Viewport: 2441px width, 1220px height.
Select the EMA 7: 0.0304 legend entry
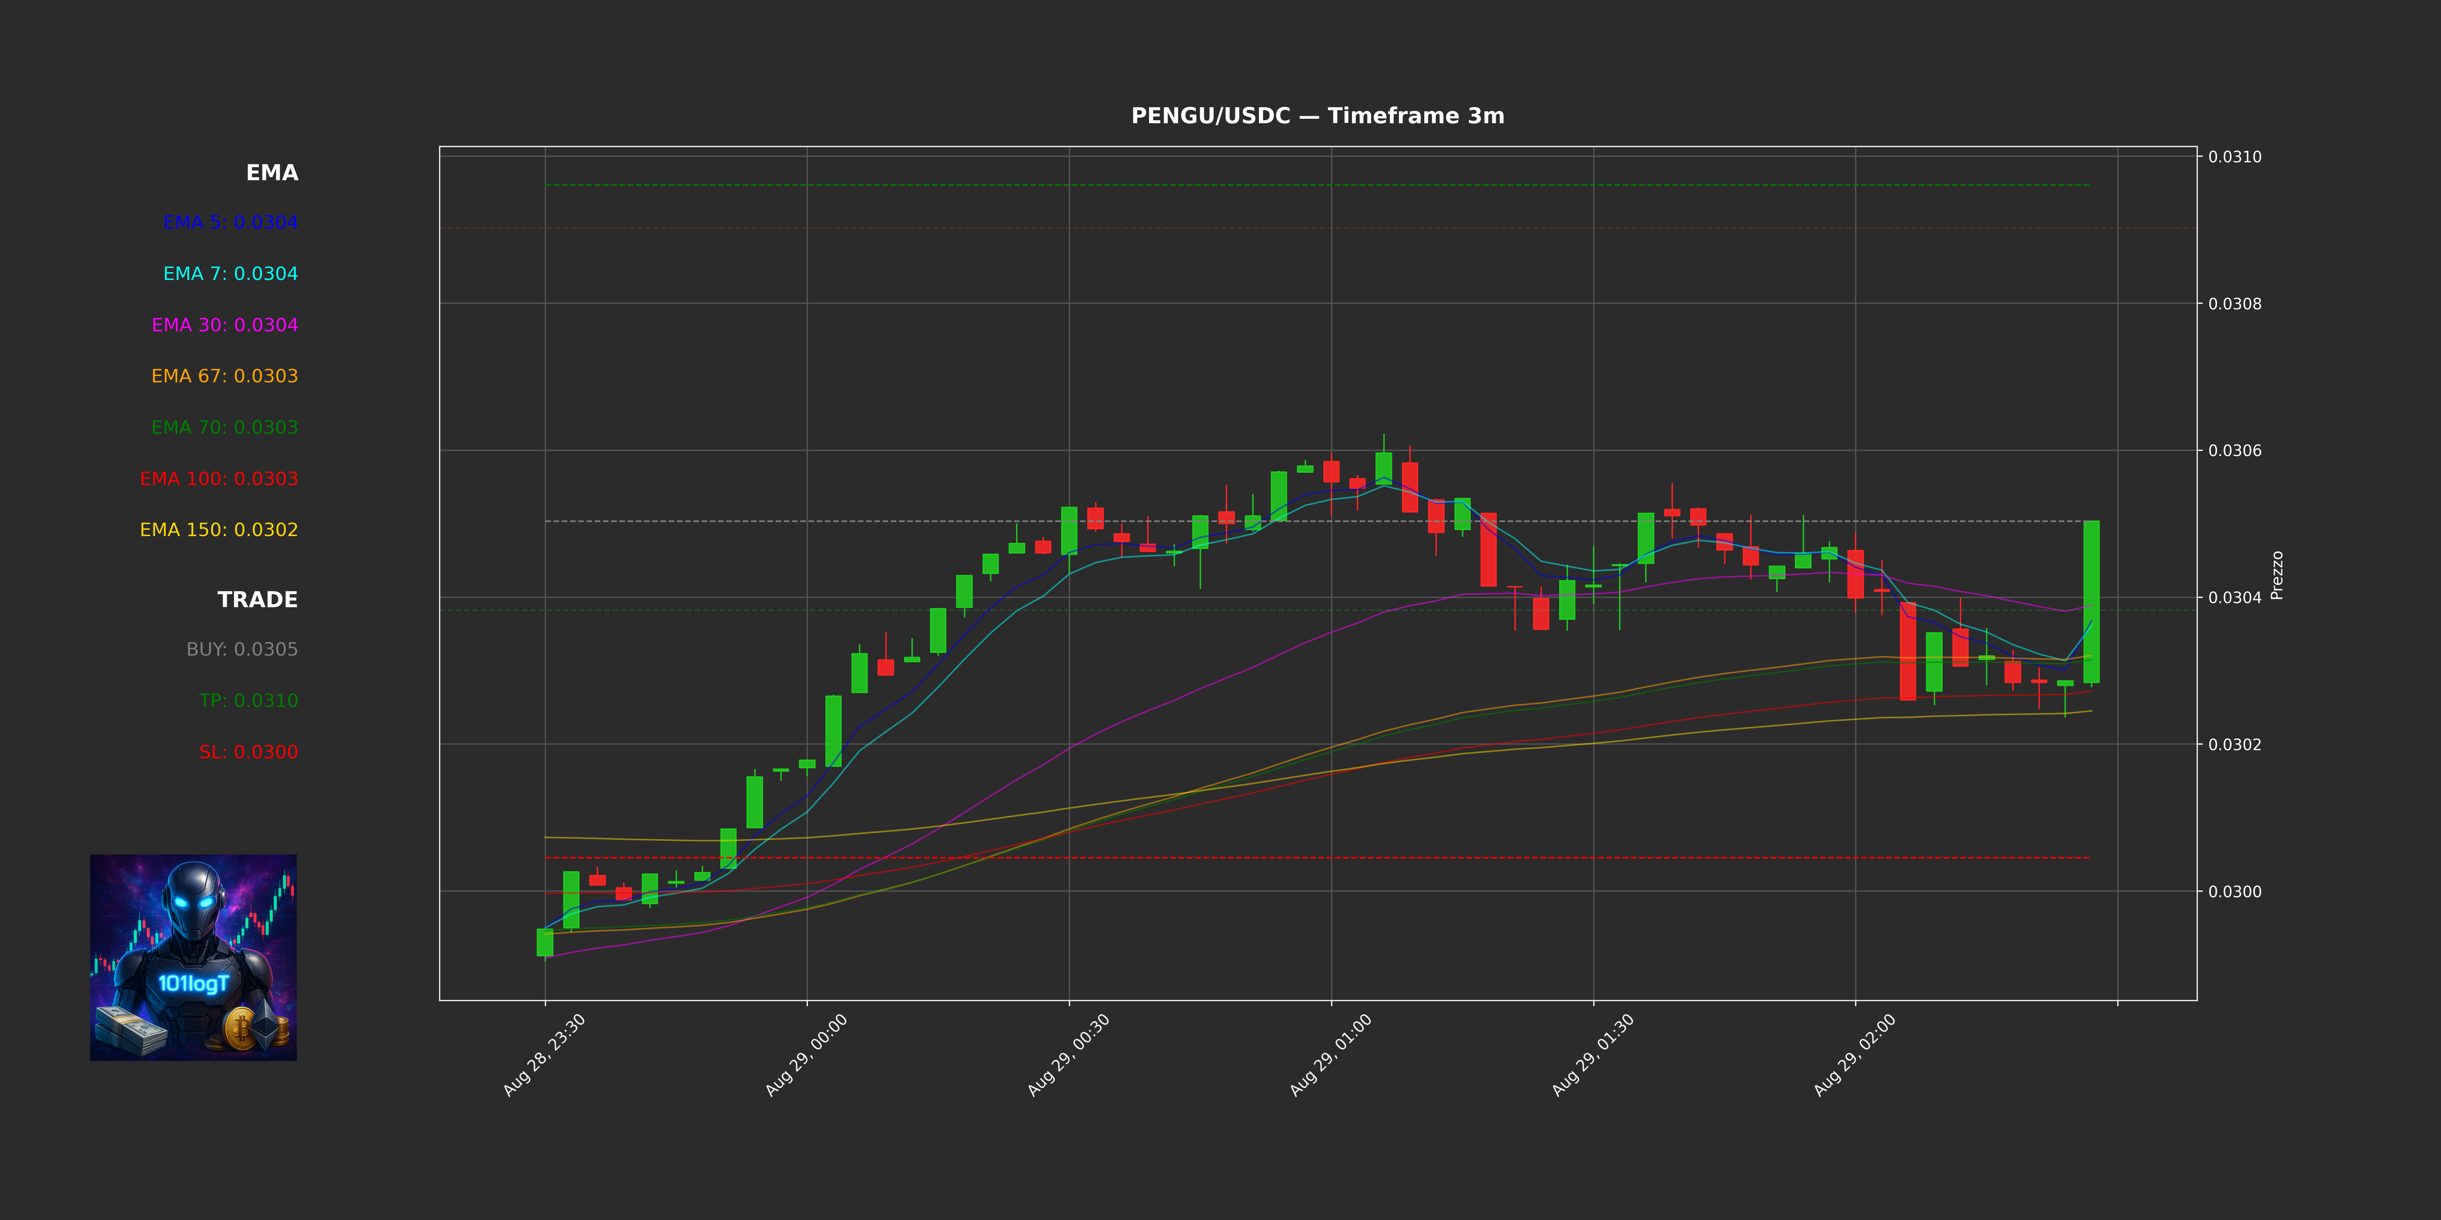230,274
